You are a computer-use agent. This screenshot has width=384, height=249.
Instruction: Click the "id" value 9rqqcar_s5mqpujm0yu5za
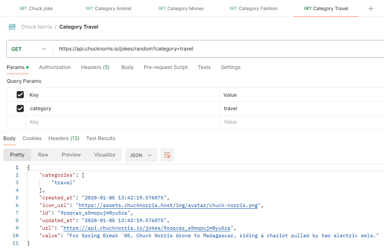point(94,213)
